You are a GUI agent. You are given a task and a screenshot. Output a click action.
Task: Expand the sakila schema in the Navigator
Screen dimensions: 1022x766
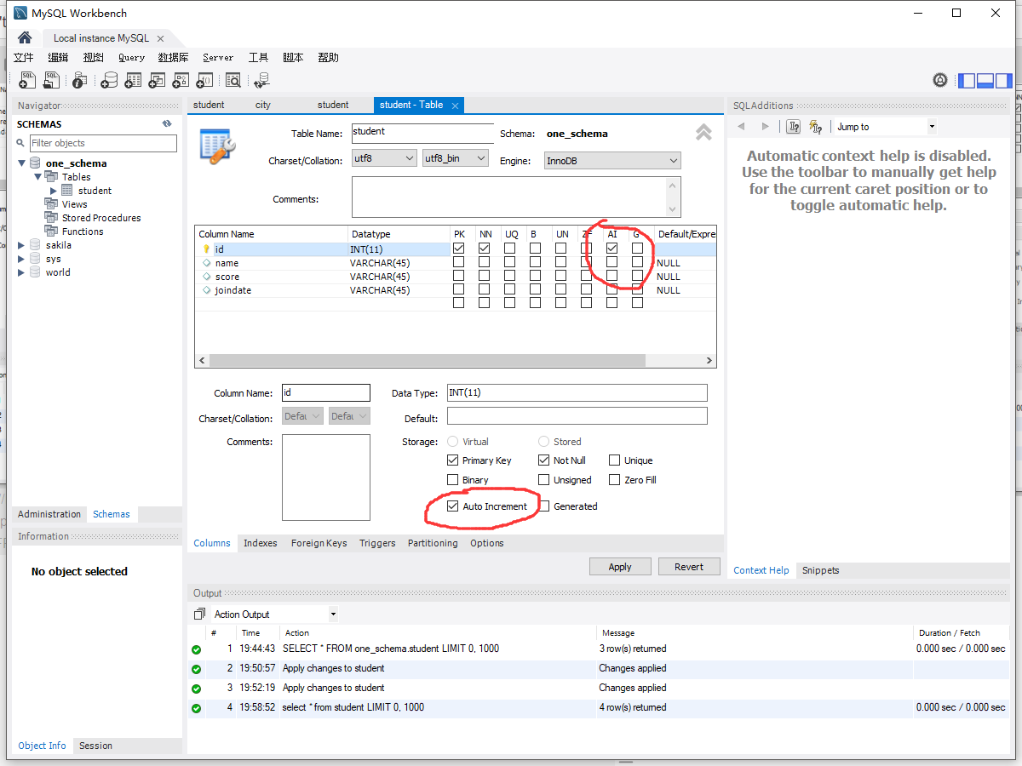tap(21, 244)
